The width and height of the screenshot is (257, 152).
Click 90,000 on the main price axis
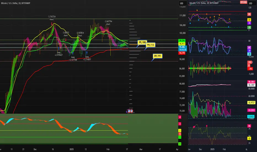click(182, 59)
